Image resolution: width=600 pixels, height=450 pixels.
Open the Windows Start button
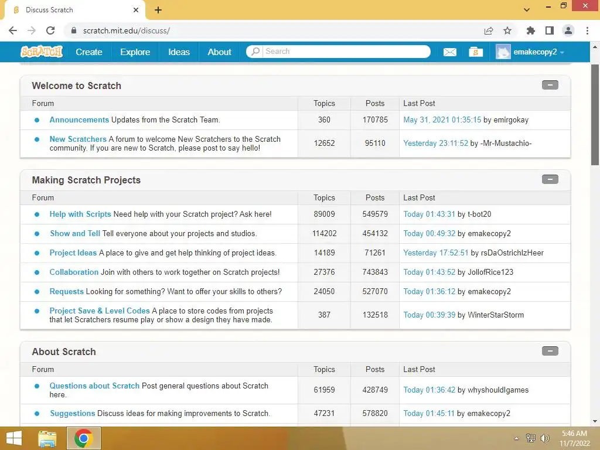click(x=14, y=438)
